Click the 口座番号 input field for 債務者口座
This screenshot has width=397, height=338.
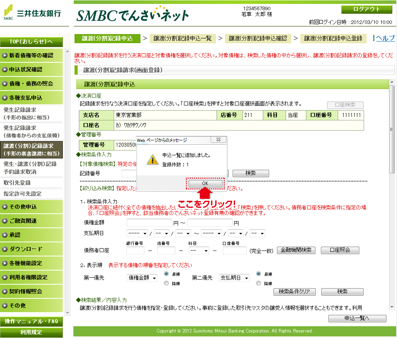coord(235,251)
